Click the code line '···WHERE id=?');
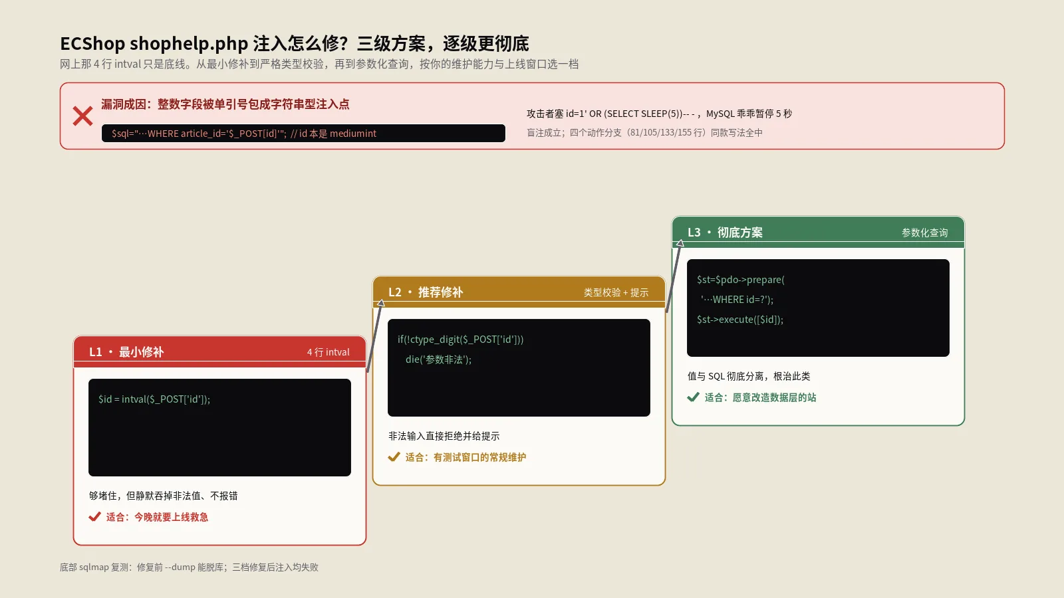This screenshot has width=1064, height=598. pos(737,299)
